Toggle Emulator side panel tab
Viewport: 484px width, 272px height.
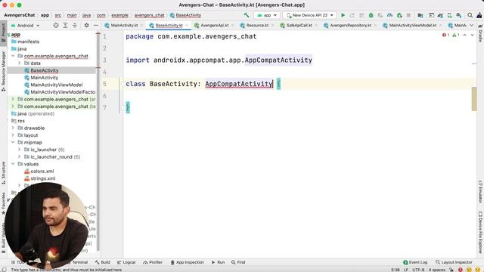pyautogui.click(x=480, y=191)
